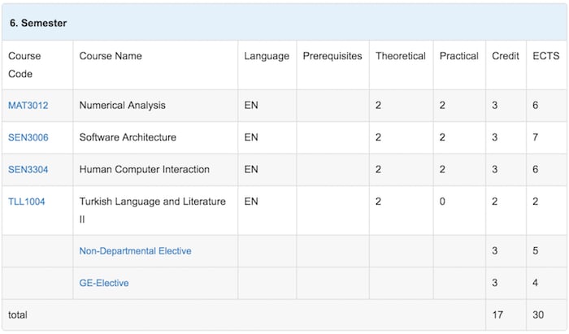Click the Prerequisites column header
The width and height of the screenshot is (569, 334).
(332, 56)
